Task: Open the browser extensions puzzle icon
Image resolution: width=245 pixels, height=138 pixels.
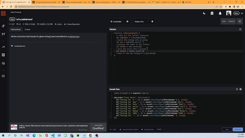Action: 230,7
